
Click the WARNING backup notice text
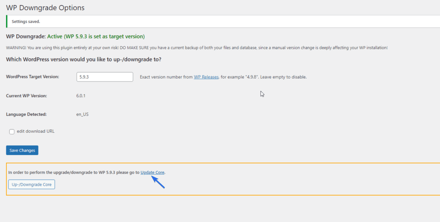(197, 48)
